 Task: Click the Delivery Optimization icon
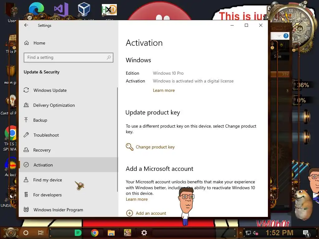click(26, 105)
